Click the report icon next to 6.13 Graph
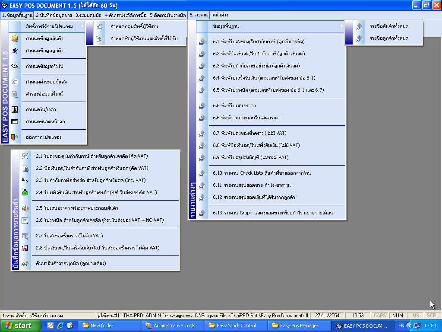Screen dimensions: 442x332 click(202, 213)
